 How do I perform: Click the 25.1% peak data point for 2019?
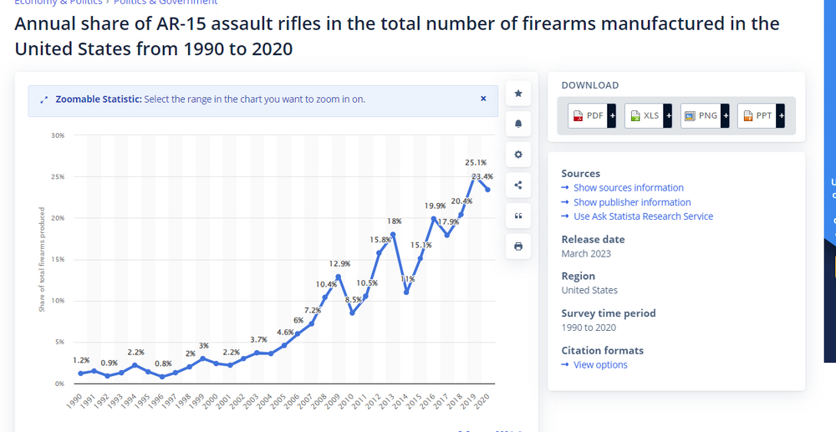(x=474, y=176)
